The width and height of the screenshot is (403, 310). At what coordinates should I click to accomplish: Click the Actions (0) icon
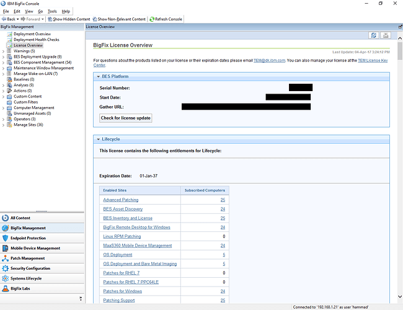click(9, 91)
